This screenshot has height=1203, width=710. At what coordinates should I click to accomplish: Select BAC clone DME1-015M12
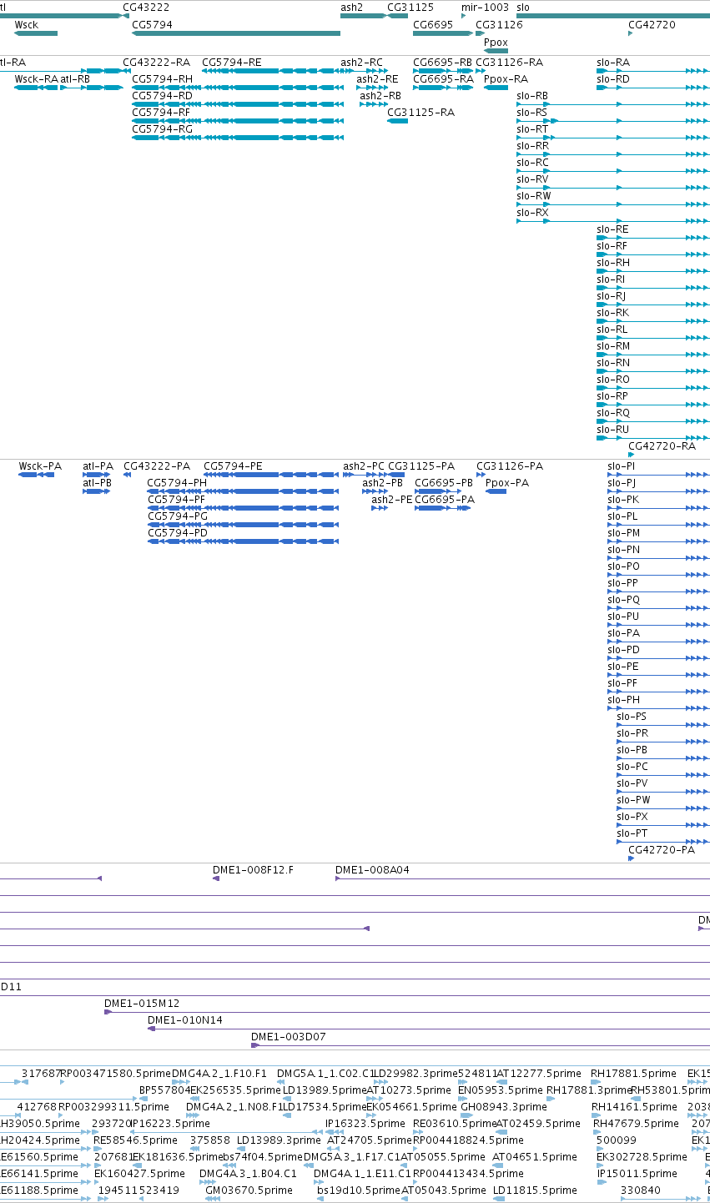tap(142, 1004)
